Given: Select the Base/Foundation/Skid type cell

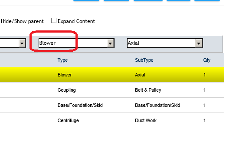Looking at the screenshot, I should 80,105.
